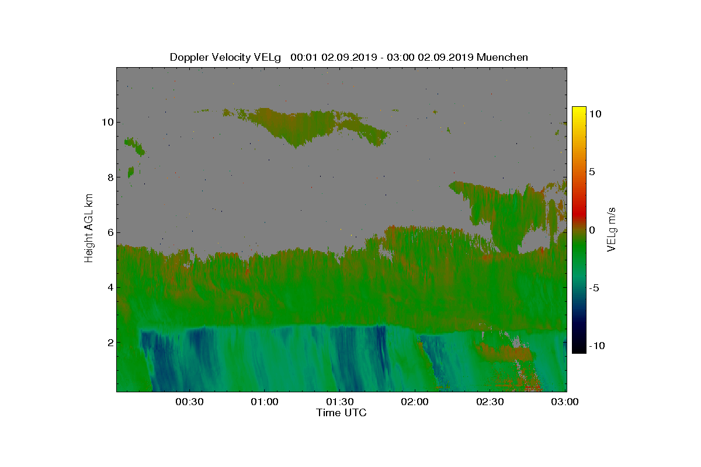Click the yellow top of the colorbar

(579, 112)
